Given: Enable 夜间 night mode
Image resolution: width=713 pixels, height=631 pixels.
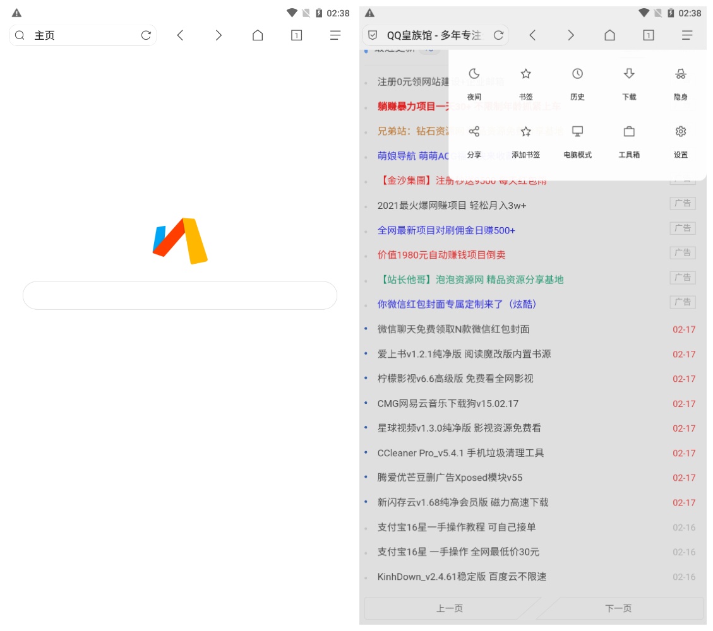Looking at the screenshot, I should (x=474, y=83).
